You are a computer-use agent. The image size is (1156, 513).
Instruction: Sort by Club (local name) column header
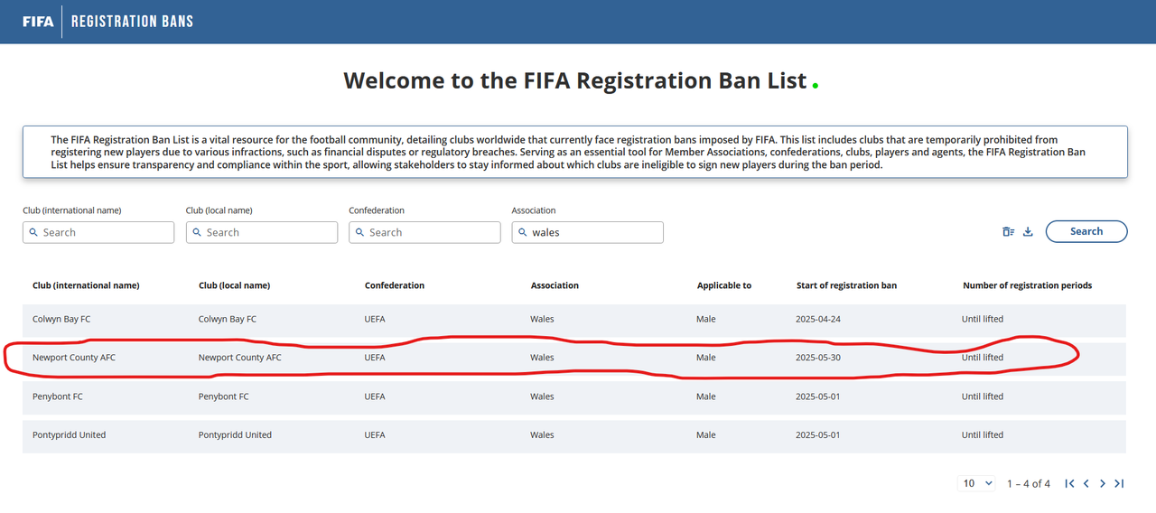tap(234, 285)
